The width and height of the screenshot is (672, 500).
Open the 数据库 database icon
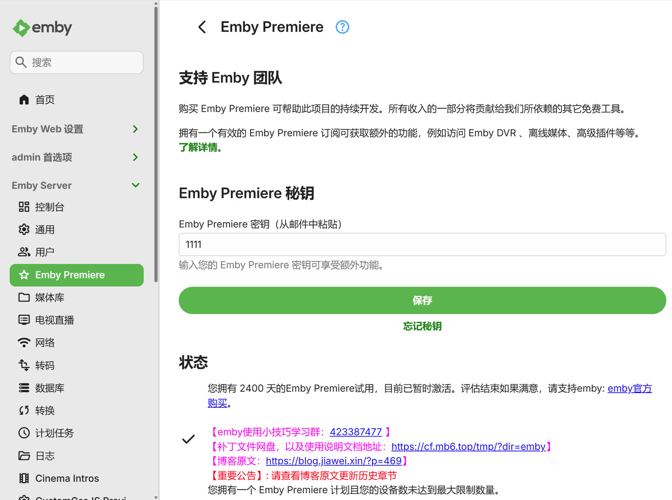tap(49, 387)
